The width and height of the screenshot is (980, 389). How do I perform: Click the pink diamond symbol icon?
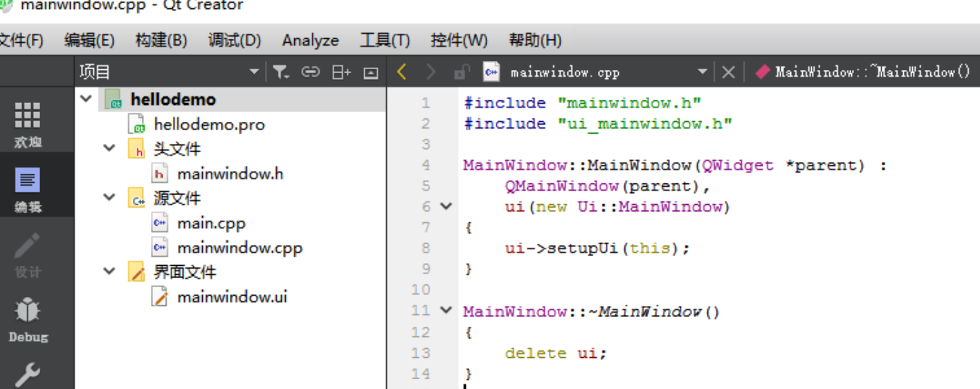coord(762,72)
